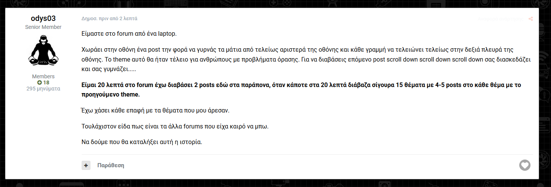Click the 'Είμαστε στο forum από ένα laptop' line
This screenshot has width=551, height=187.
[129, 33]
